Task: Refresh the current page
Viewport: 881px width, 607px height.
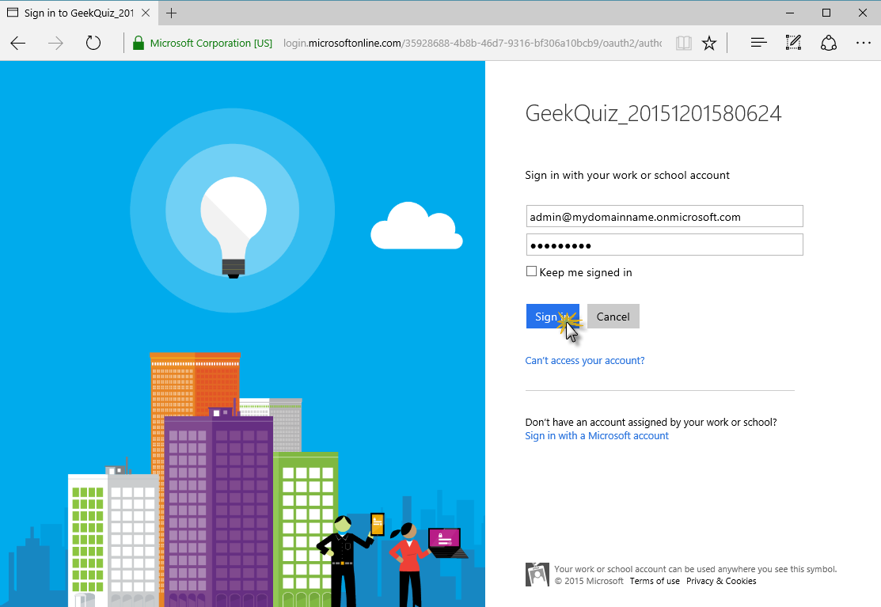Action: click(93, 44)
